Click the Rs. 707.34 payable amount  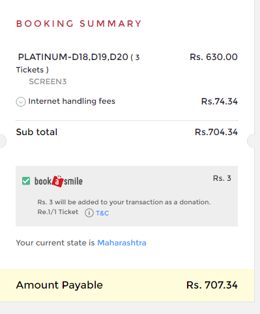point(212,285)
